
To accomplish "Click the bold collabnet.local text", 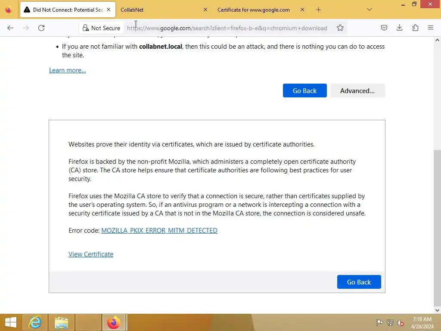I will (161, 47).
